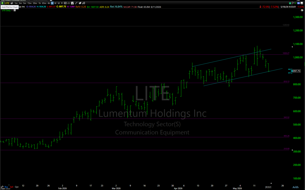Screen dimensions: 305x190
Task: Click the RelV: 0.26 value
Action: 80,7
